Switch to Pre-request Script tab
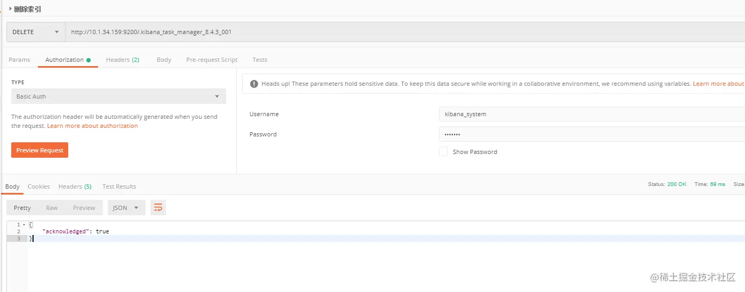 point(212,60)
